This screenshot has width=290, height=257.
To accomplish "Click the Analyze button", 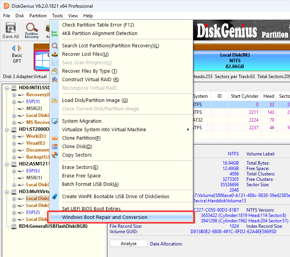I will [x=129, y=244].
